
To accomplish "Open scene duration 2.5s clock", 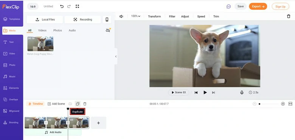I will point(253,92).
